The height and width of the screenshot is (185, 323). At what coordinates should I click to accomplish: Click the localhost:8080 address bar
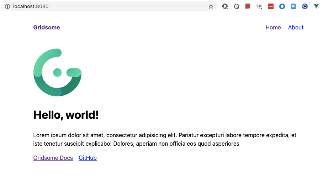109,7
